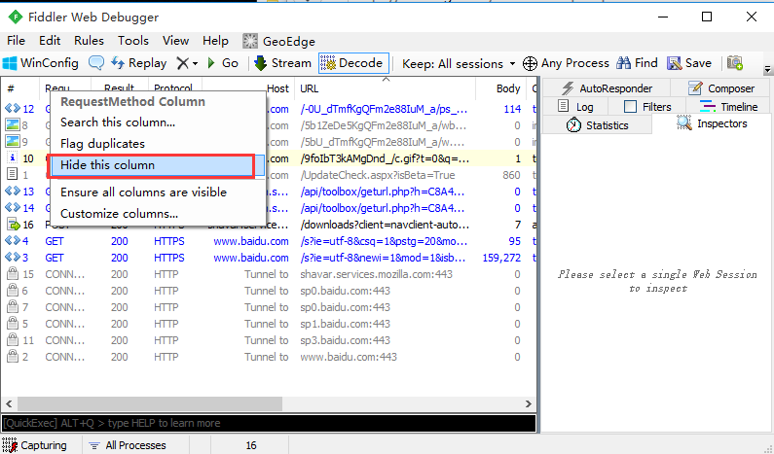Open the Edit menu
Image resolution: width=774 pixels, height=454 pixels.
50,41
